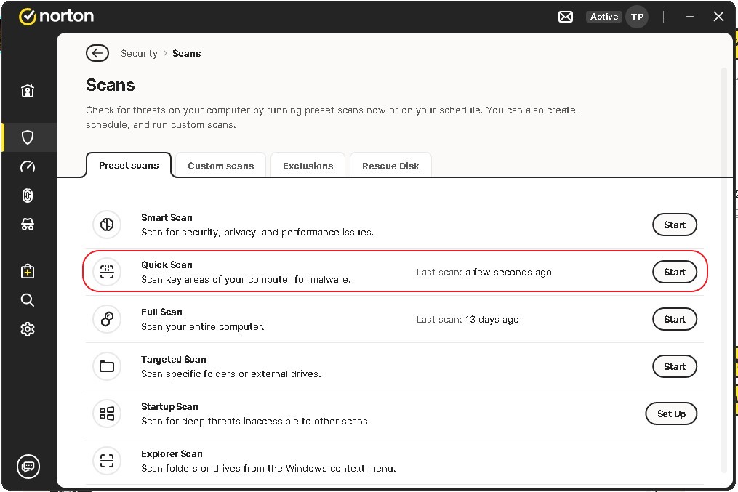Open the Performance speedometer sidebar icon
Viewport: 738px width, 492px height.
pyautogui.click(x=28, y=166)
